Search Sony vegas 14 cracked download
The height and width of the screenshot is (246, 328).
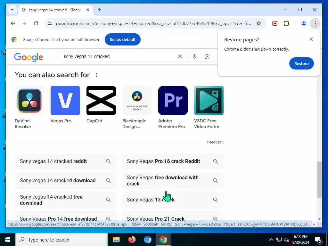point(66,181)
